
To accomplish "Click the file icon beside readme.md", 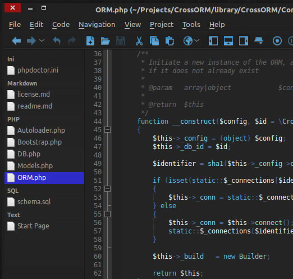I will pyautogui.click(x=11, y=106).
